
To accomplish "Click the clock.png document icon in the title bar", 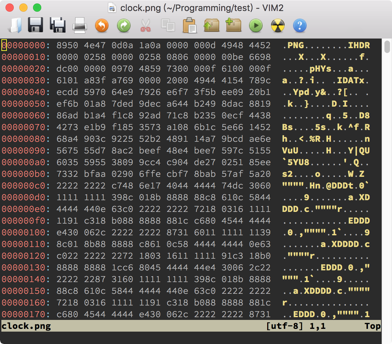I will pyautogui.click(x=112, y=8).
